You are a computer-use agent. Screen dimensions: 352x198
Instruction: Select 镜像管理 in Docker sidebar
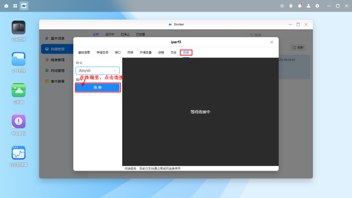57,60
